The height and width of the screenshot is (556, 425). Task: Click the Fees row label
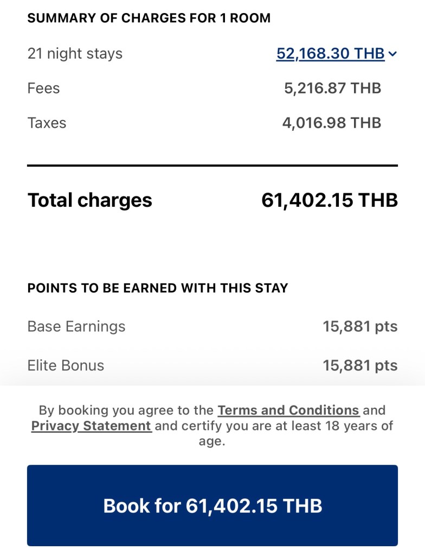(x=43, y=88)
